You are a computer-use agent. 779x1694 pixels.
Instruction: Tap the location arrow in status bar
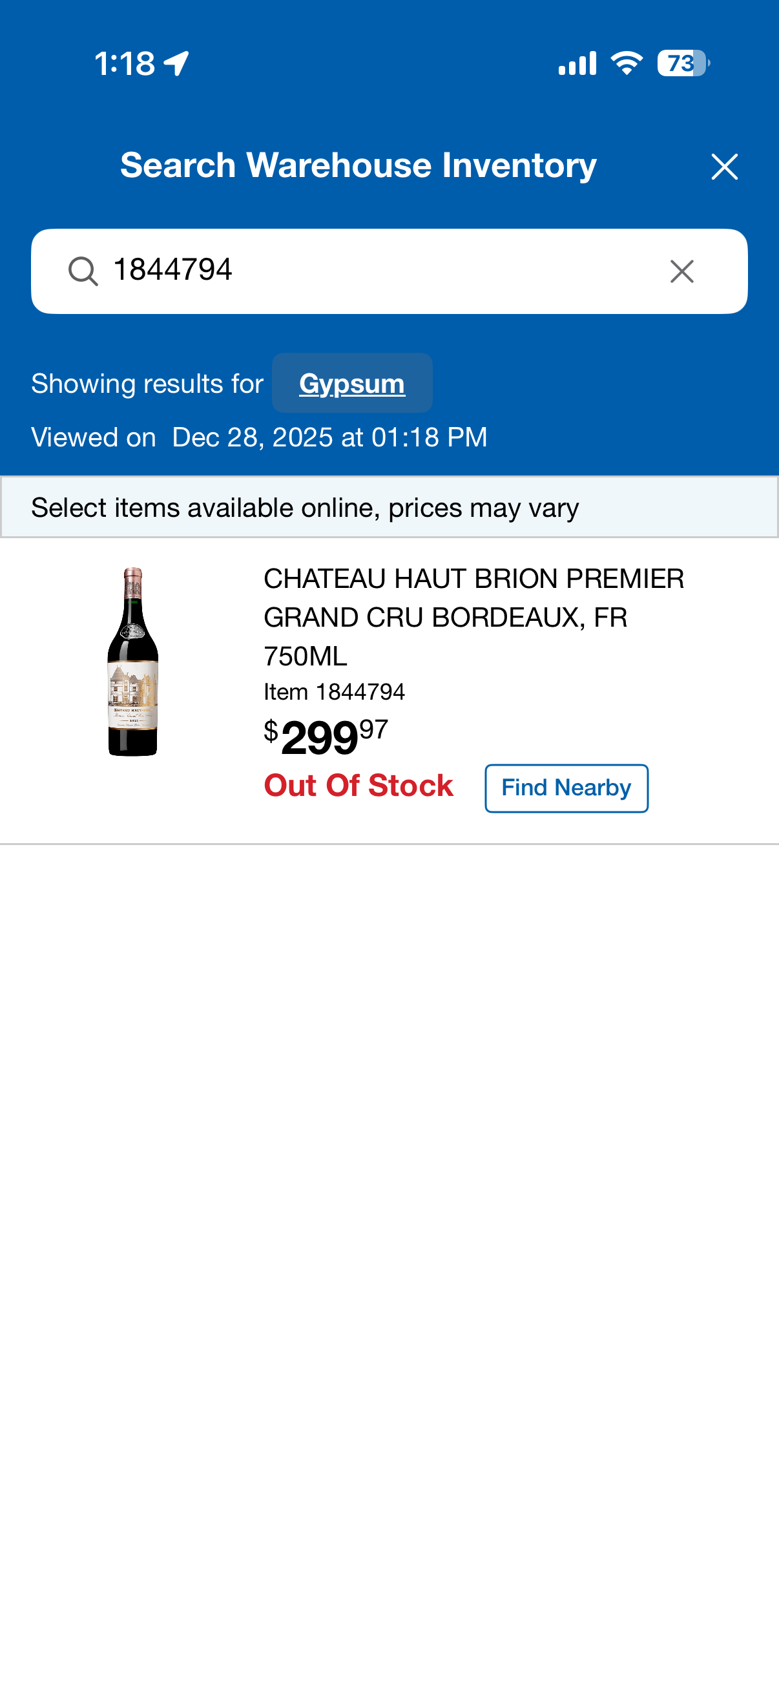tap(176, 64)
